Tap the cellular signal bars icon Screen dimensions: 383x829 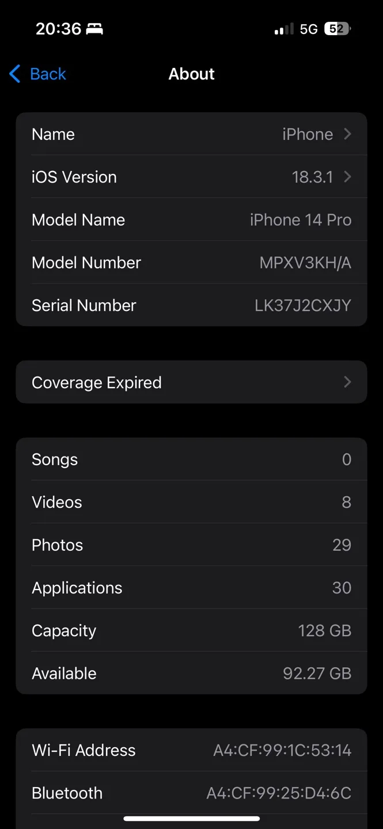[284, 29]
